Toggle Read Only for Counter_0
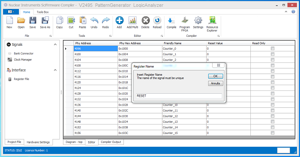This screenshot has width=300, height=157. pos(273,48)
